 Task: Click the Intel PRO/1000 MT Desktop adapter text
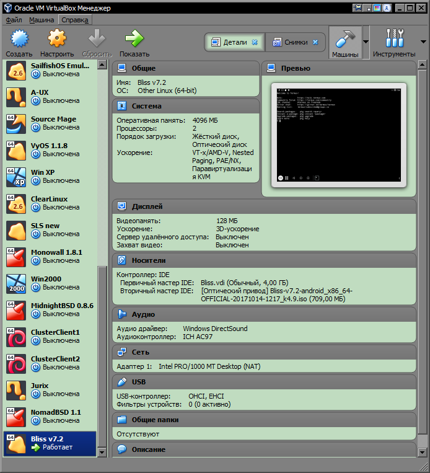point(209,366)
